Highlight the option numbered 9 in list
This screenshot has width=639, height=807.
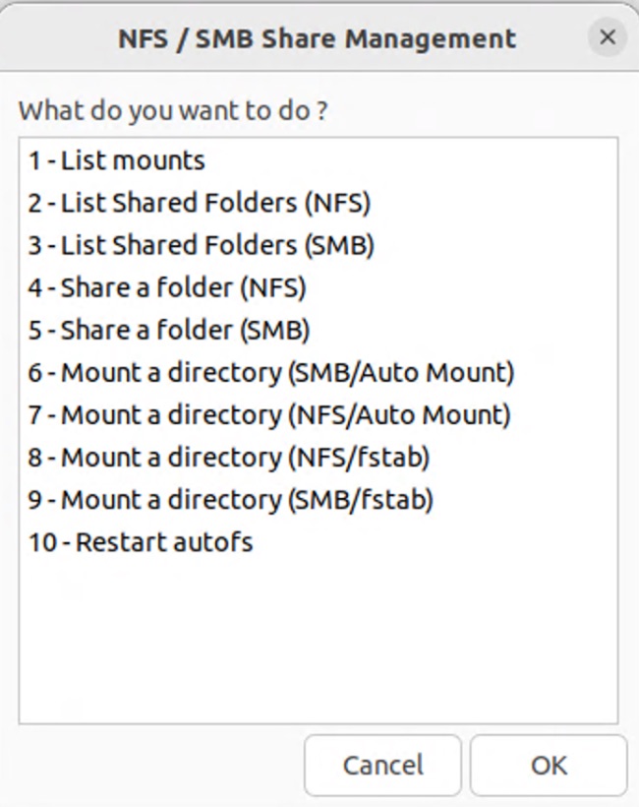click(x=231, y=499)
